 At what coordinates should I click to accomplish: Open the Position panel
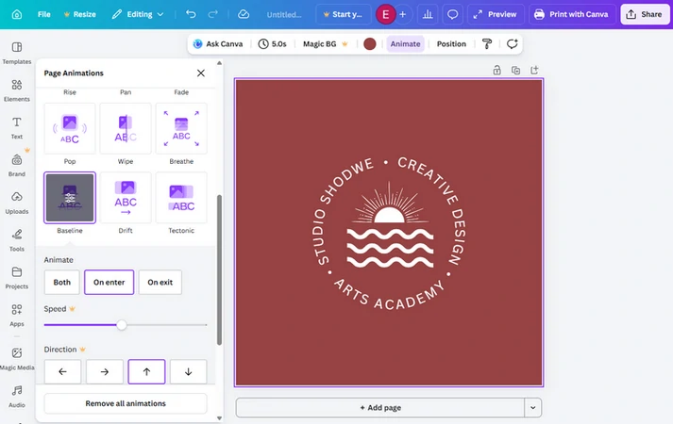click(451, 43)
